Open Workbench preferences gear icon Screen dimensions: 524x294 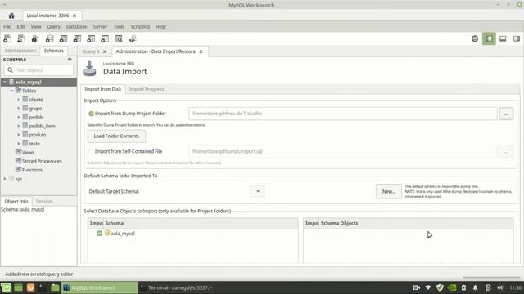coord(475,38)
